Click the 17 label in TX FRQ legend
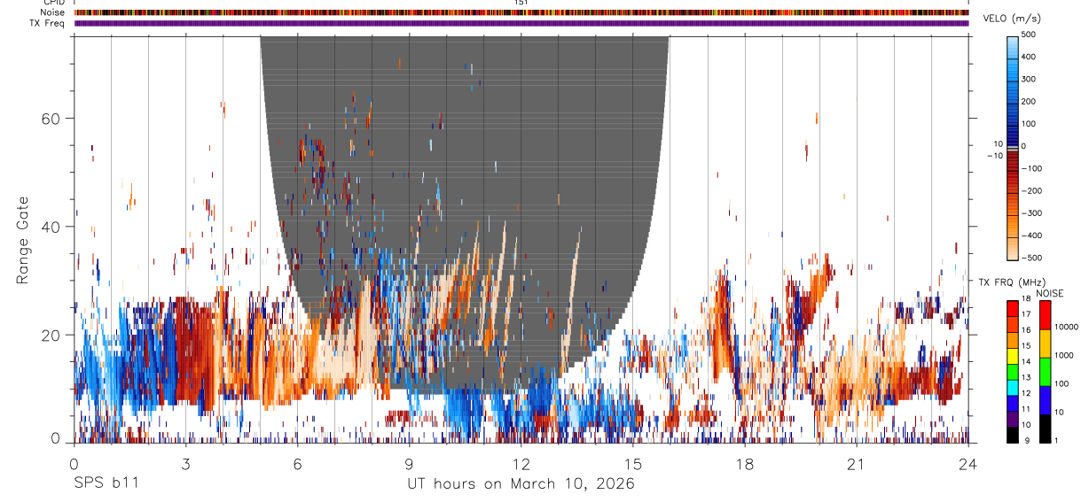 (x=1026, y=314)
